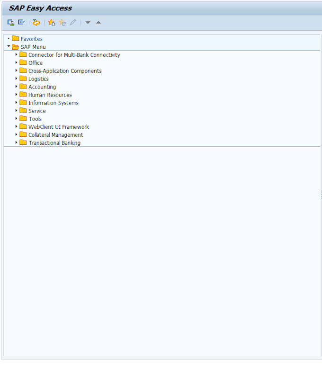
Task: Select the Tools tree label
Action: 35,119
